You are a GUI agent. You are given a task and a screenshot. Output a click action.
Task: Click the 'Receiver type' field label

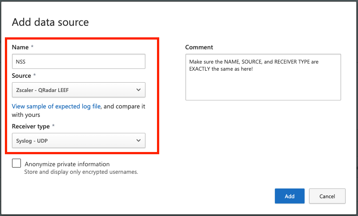(31, 126)
